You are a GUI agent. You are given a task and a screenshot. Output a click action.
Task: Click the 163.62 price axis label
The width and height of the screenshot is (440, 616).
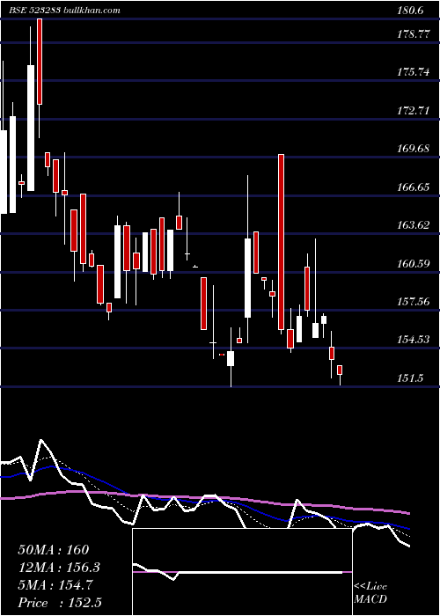[x=413, y=225]
